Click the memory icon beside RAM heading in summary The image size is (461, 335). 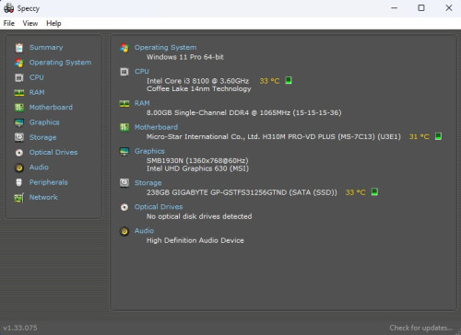pyautogui.click(x=124, y=104)
